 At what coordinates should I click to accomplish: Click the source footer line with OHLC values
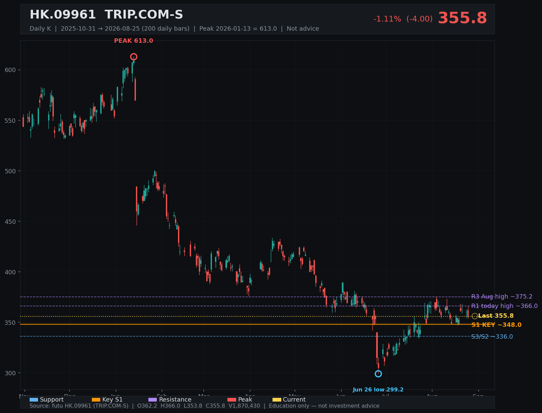click(x=205, y=406)
